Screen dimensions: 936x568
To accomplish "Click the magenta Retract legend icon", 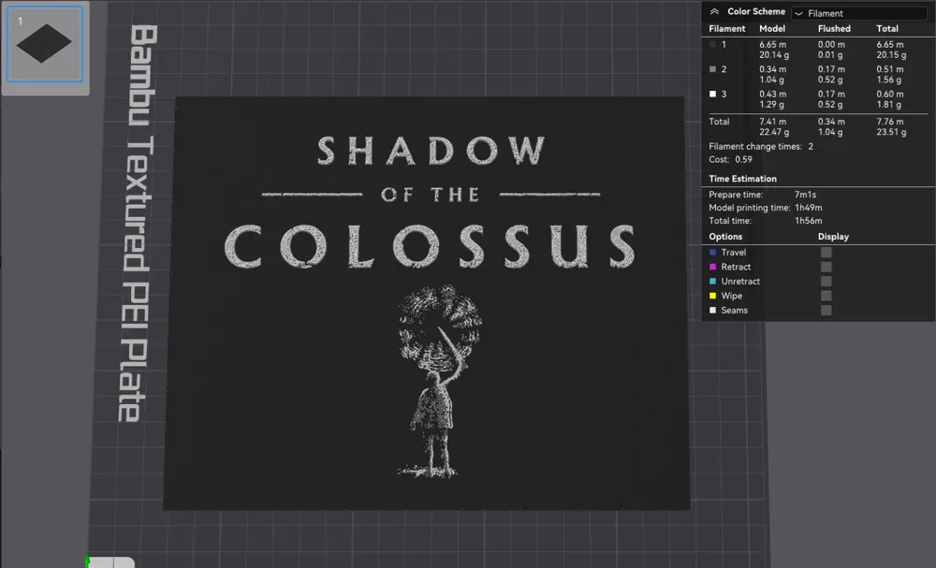I will click(x=712, y=267).
